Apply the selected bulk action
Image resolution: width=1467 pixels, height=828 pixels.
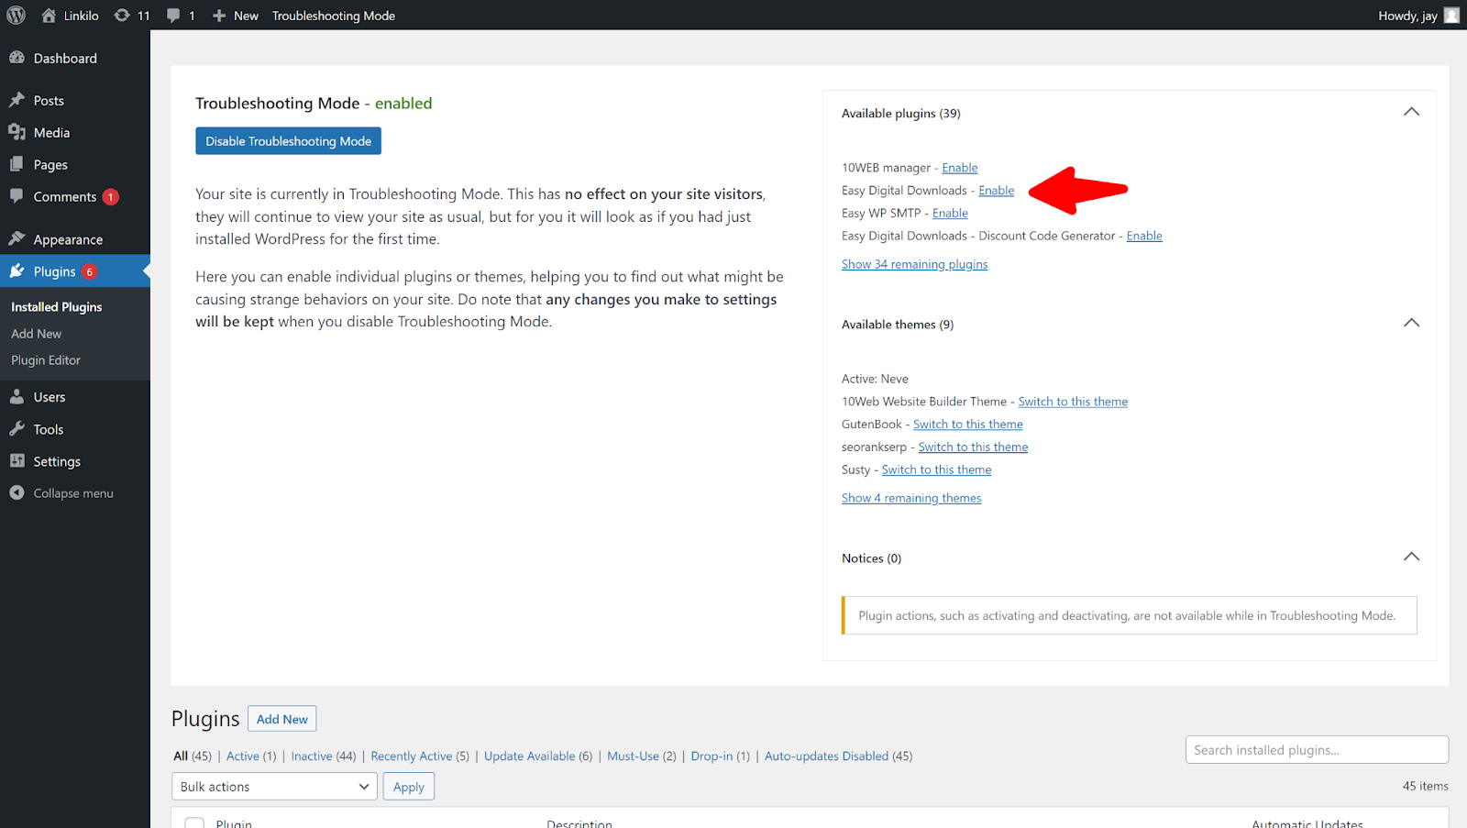pyautogui.click(x=409, y=787)
